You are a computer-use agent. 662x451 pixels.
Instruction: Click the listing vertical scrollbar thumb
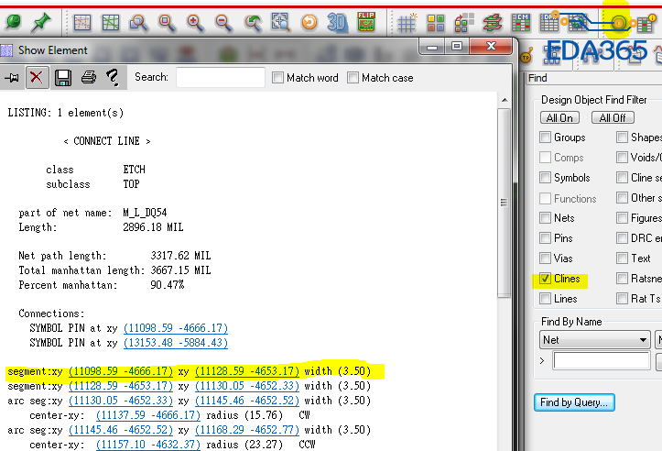pos(505,203)
